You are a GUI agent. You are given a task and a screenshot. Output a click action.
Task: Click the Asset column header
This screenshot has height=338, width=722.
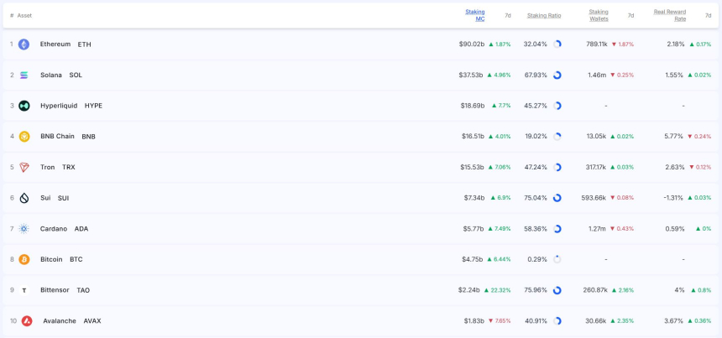coord(24,16)
